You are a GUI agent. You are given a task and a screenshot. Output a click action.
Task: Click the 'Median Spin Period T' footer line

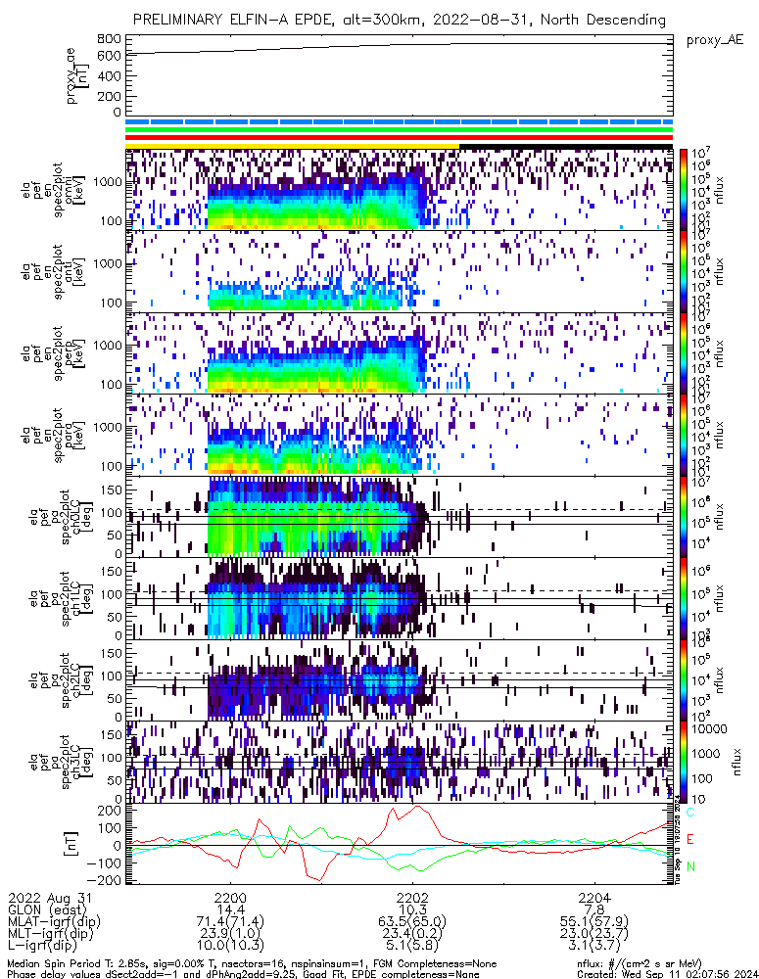click(253, 964)
